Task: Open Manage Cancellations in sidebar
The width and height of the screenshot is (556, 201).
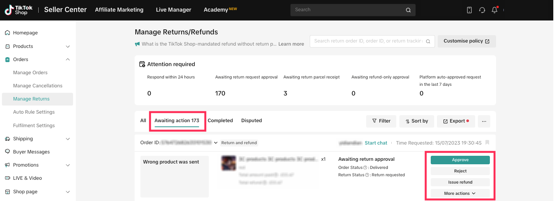Action: 38,86
